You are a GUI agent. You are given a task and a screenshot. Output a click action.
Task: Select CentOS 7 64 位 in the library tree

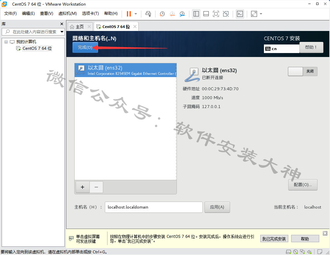(37, 48)
